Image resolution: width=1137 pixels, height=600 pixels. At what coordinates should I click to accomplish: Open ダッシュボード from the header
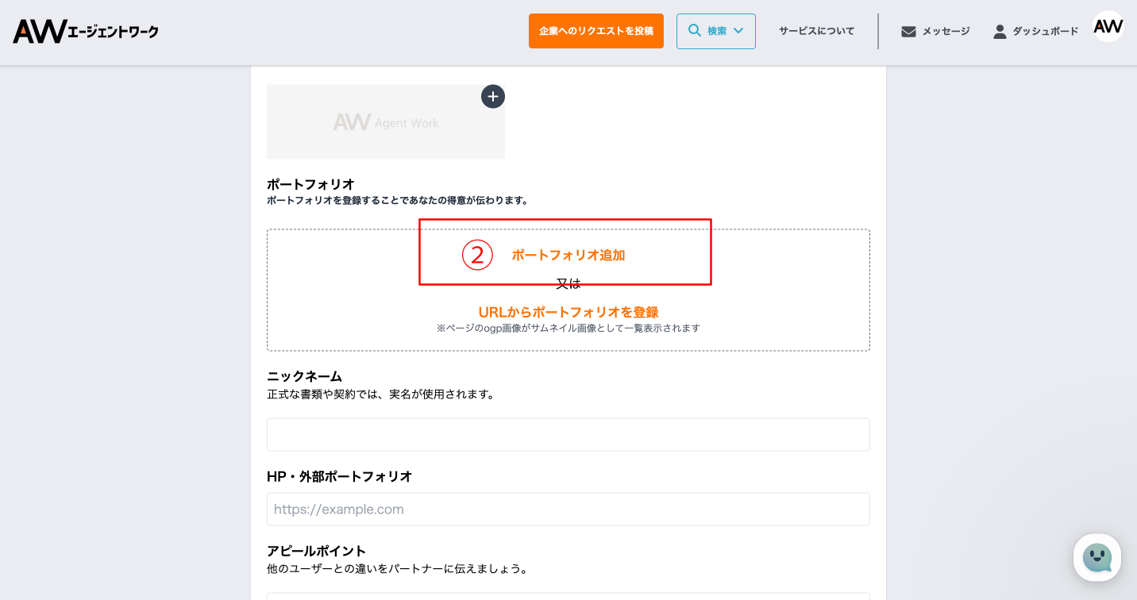pos(1045,32)
